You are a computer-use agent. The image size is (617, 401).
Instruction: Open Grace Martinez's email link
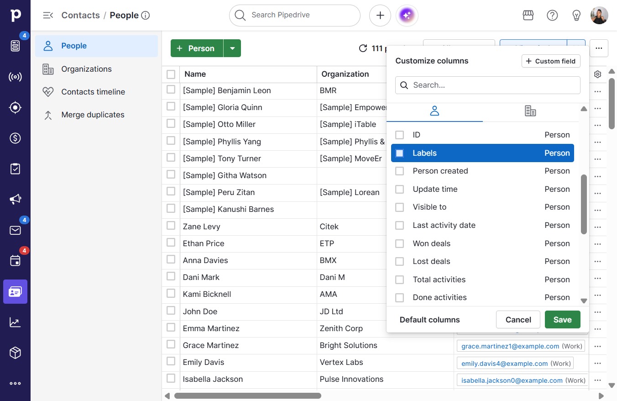coord(510,346)
